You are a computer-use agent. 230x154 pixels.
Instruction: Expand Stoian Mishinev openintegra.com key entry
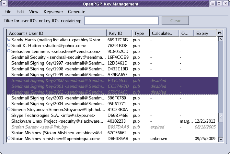tap(9, 138)
